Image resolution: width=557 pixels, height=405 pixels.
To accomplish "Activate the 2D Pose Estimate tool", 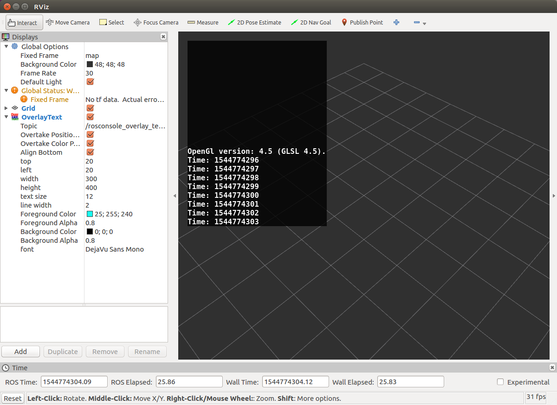I will [254, 22].
